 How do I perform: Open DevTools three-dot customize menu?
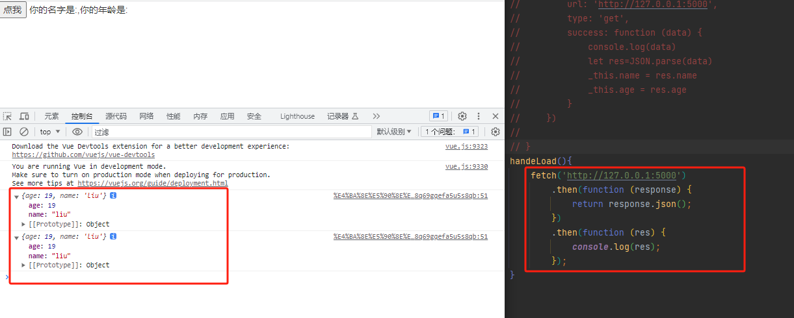(x=479, y=116)
